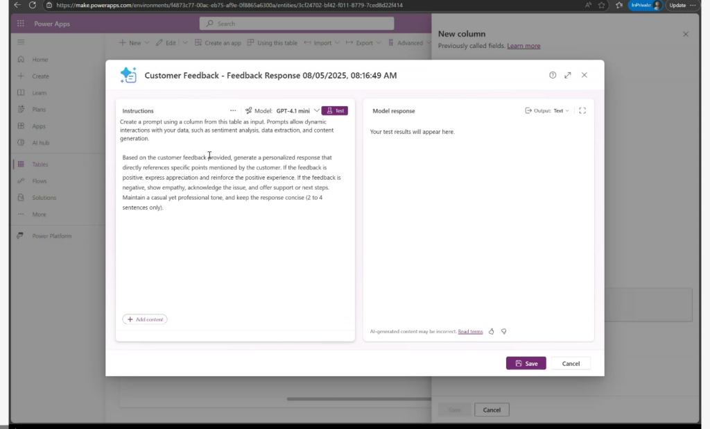Open the browser's three-dot settings menu
Screen dimensions: 710x429
coord(693,5)
